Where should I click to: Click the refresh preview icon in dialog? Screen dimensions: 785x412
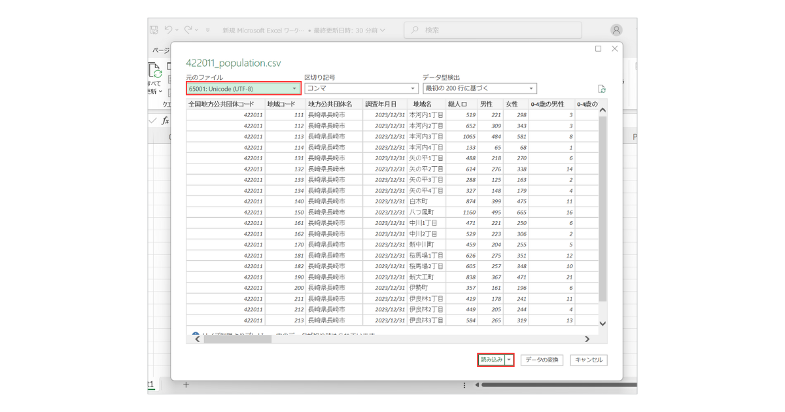click(x=601, y=89)
